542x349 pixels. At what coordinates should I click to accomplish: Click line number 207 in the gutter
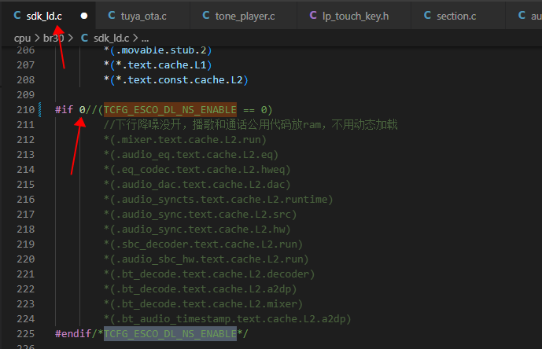(x=26, y=65)
